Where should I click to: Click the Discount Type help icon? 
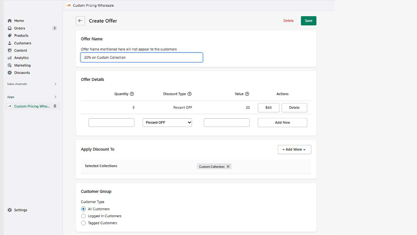(189, 94)
